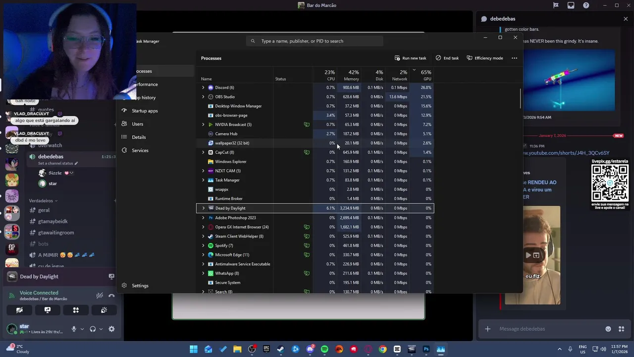Open the gtawaitingroom channel in Discord
Image resolution: width=634 pixels, height=357 pixels.
coord(55,233)
